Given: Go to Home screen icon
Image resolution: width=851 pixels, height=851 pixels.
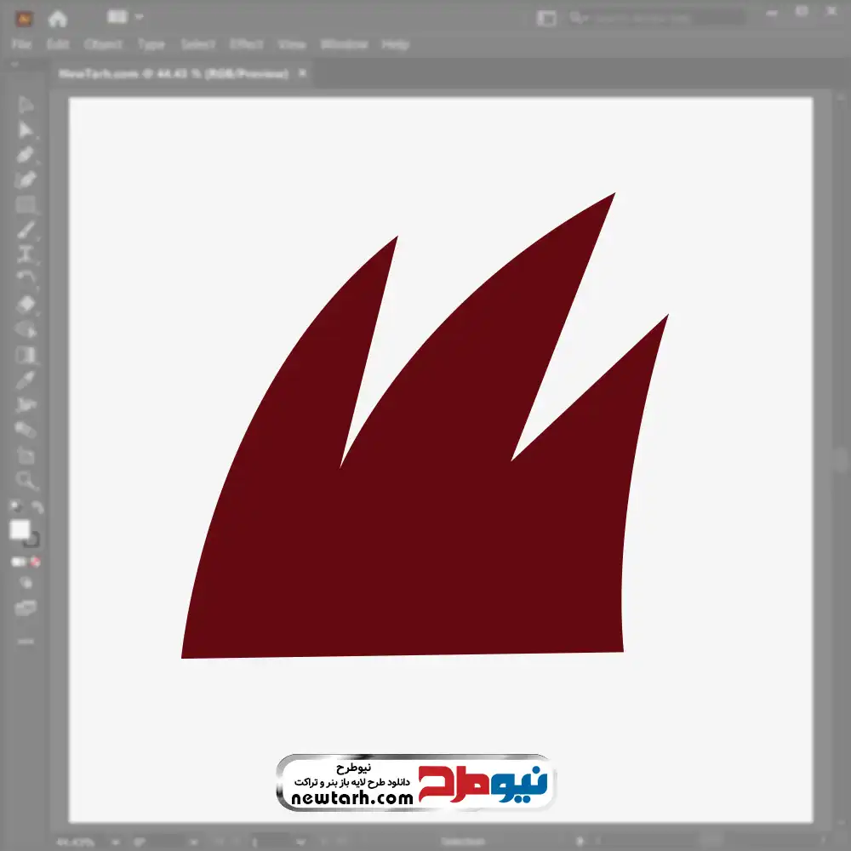Looking at the screenshot, I should point(58,18).
